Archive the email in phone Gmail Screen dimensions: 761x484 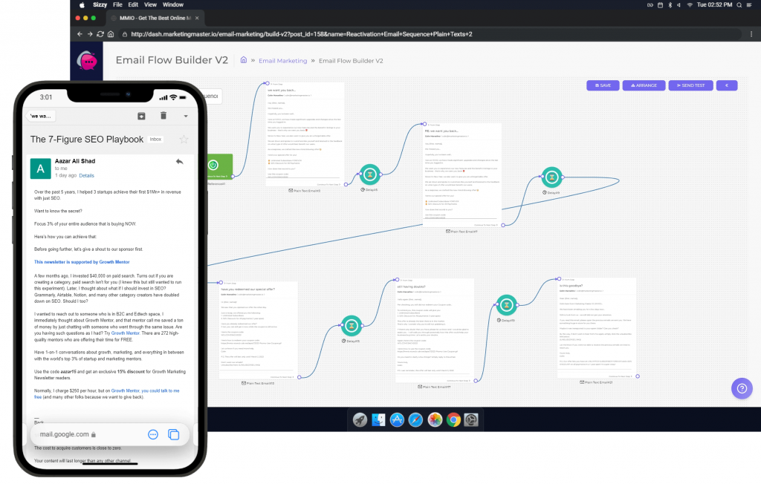click(x=141, y=116)
